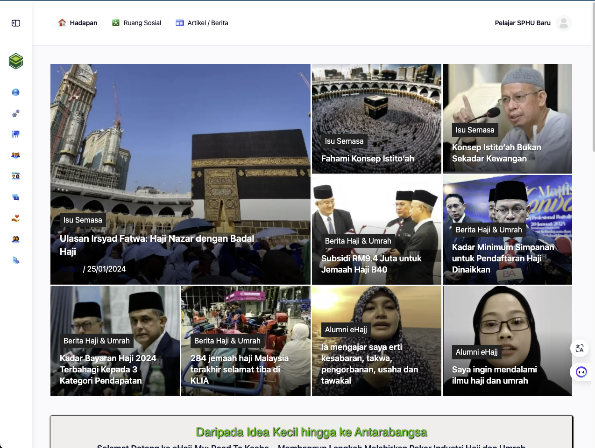Click the user avatar icon
The image size is (595, 448).
coord(564,23)
